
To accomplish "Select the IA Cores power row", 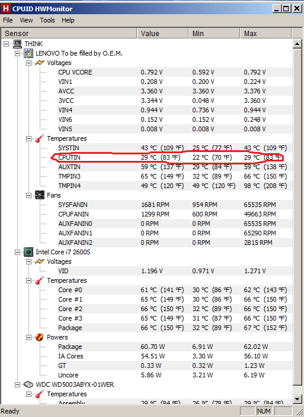I will pos(175,356).
